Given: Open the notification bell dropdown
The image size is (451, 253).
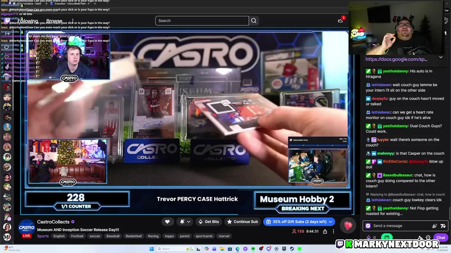Looking at the screenshot, I should [x=185, y=222].
